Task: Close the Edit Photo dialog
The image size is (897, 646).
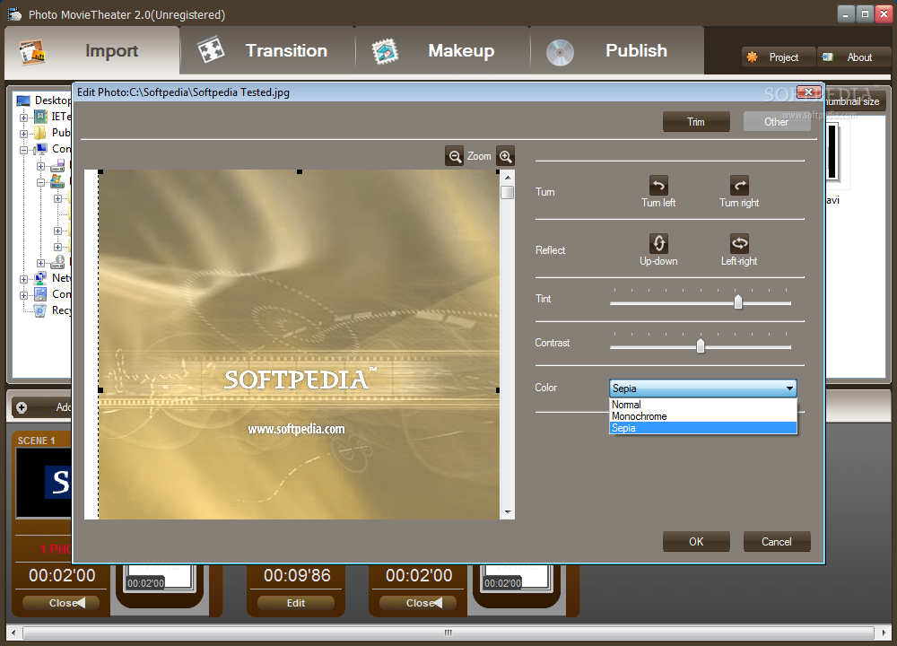Action: point(808,92)
